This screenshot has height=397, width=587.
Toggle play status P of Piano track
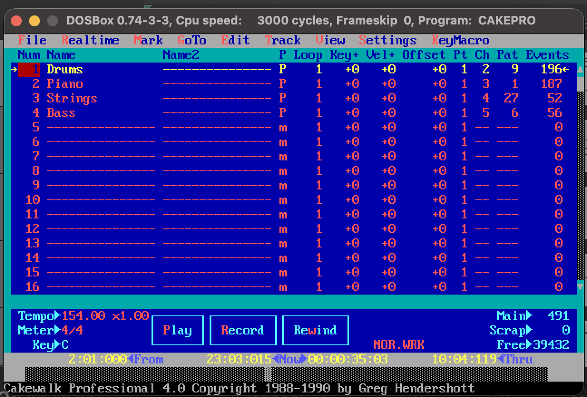[283, 84]
